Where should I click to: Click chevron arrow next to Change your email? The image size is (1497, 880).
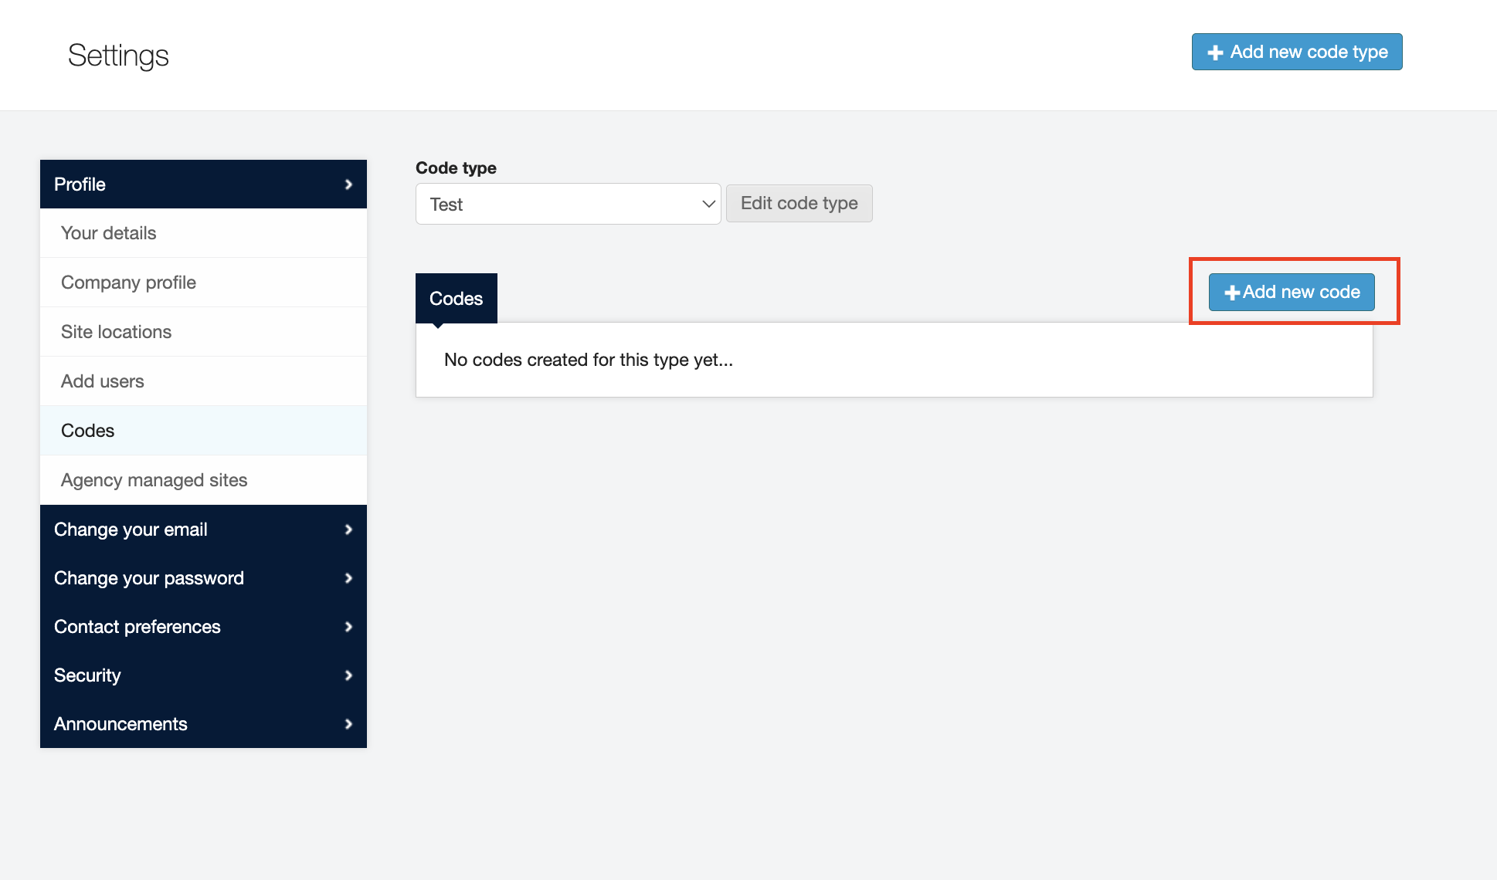[x=348, y=530]
